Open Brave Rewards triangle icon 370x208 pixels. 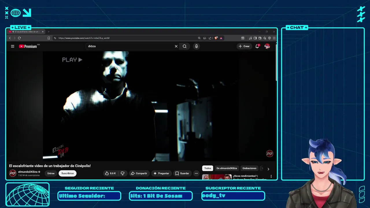tap(221, 38)
